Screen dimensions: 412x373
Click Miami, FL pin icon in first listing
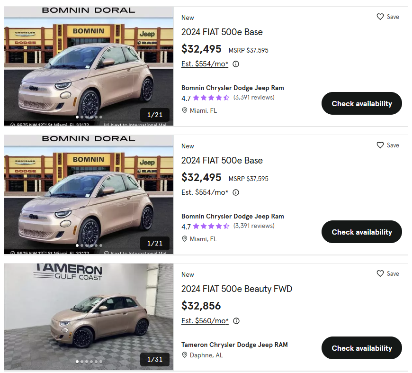[x=185, y=110]
